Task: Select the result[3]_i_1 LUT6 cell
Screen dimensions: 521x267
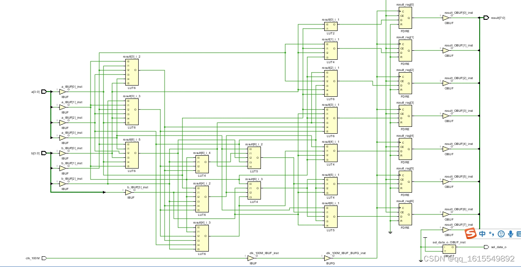Action: 331,120
